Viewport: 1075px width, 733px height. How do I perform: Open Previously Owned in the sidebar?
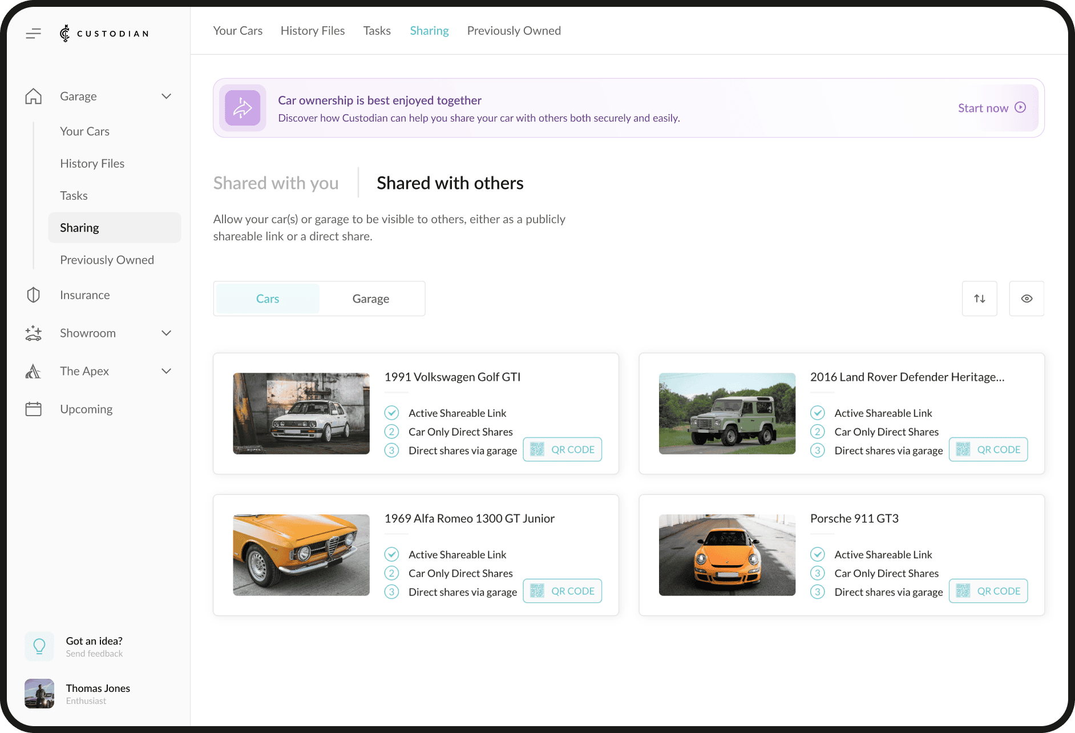pyautogui.click(x=107, y=260)
